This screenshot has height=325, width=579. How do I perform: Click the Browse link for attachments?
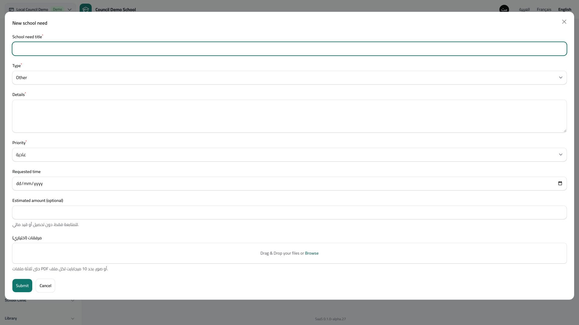[x=312, y=253]
